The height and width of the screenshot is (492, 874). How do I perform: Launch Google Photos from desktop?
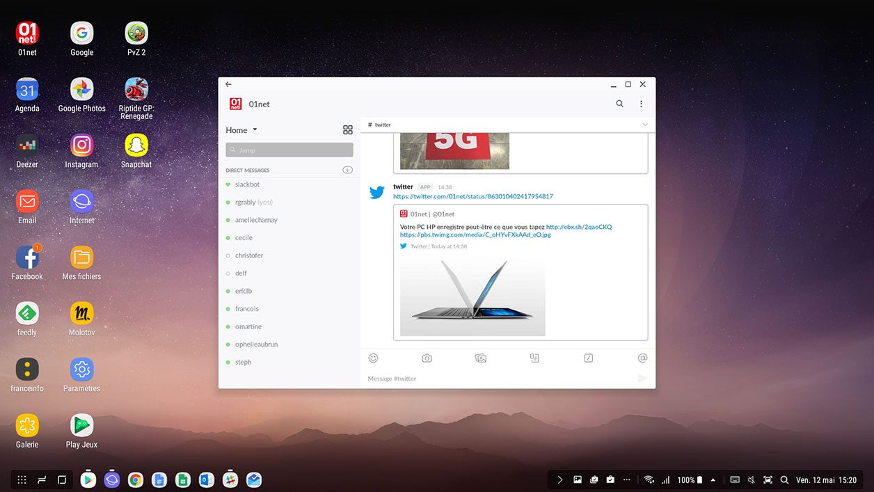click(81, 89)
